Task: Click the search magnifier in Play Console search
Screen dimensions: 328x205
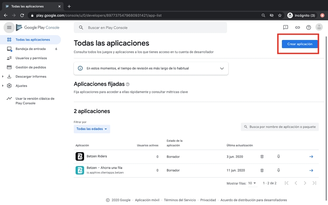Action: 81,28
